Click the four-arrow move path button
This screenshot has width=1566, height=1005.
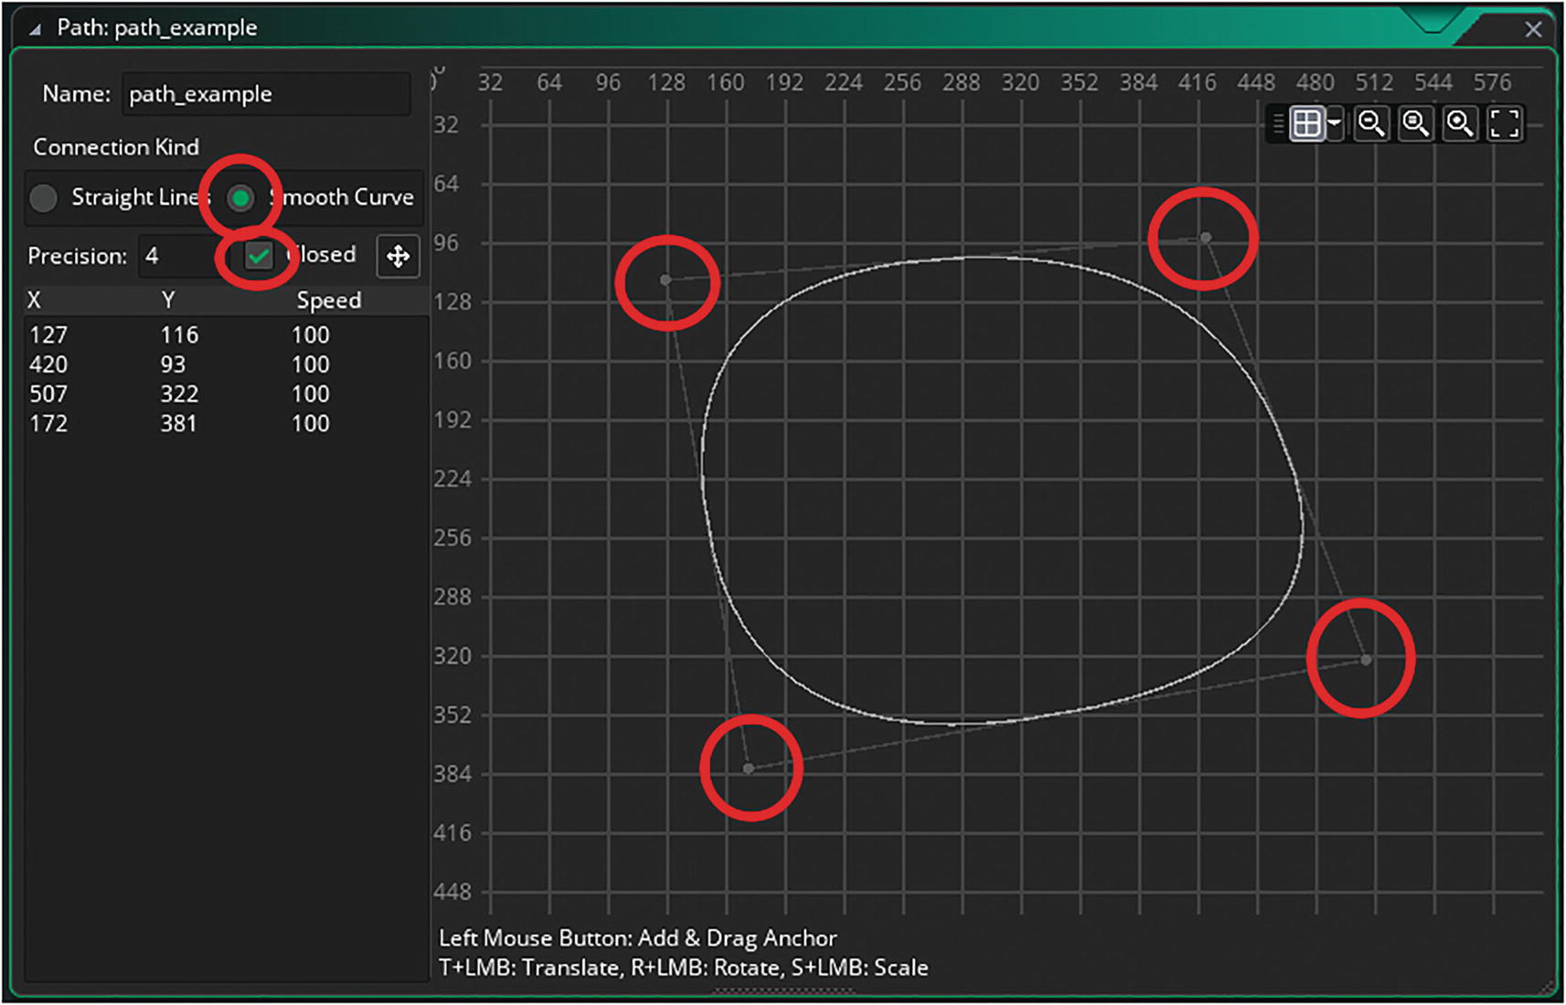click(398, 256)
